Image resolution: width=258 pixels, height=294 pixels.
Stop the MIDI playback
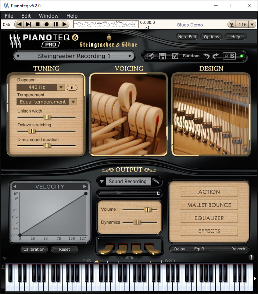pos(37,24)
